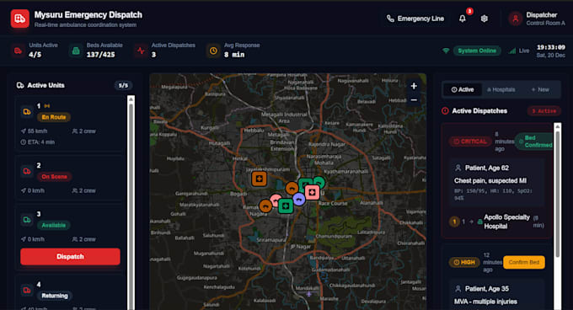Click the 5/5 units count badge
573x310 pixels.
[x=123, y=85]
